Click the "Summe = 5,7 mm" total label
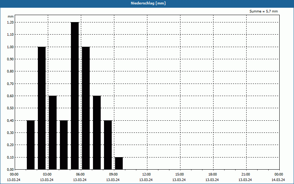The height and width of the screenshot is (184, 294). (263, 11)
